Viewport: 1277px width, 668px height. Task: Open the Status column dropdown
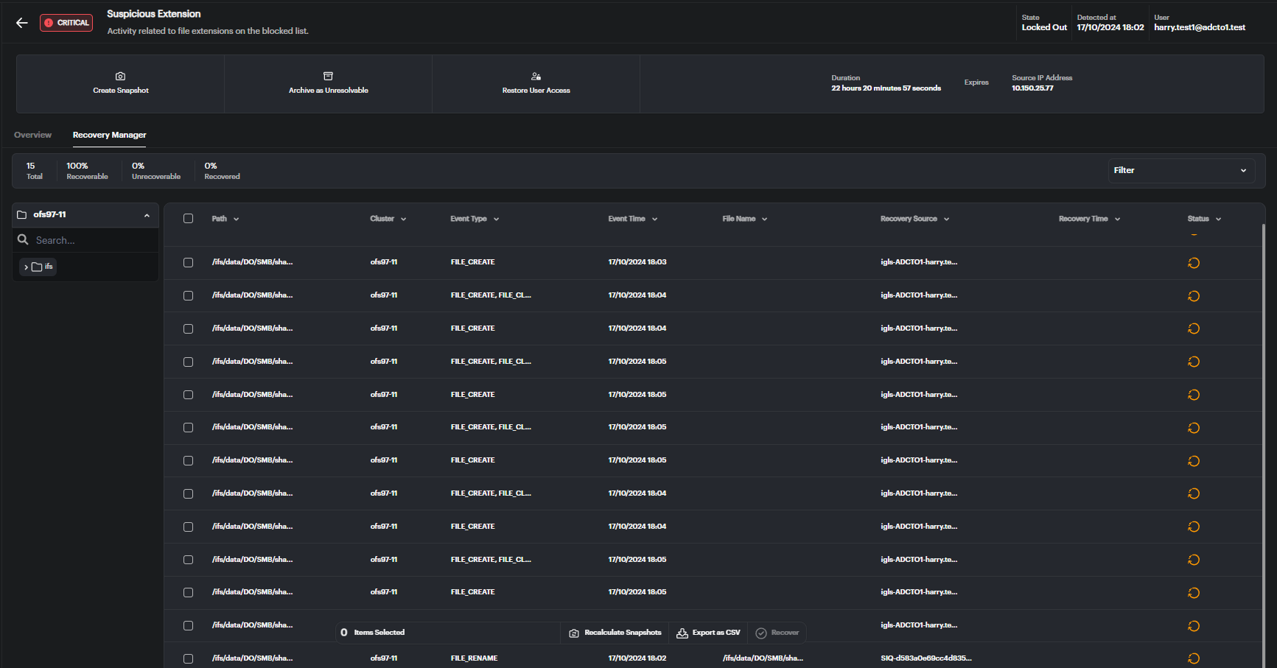pyautogui.click(x=1219, y=219)
